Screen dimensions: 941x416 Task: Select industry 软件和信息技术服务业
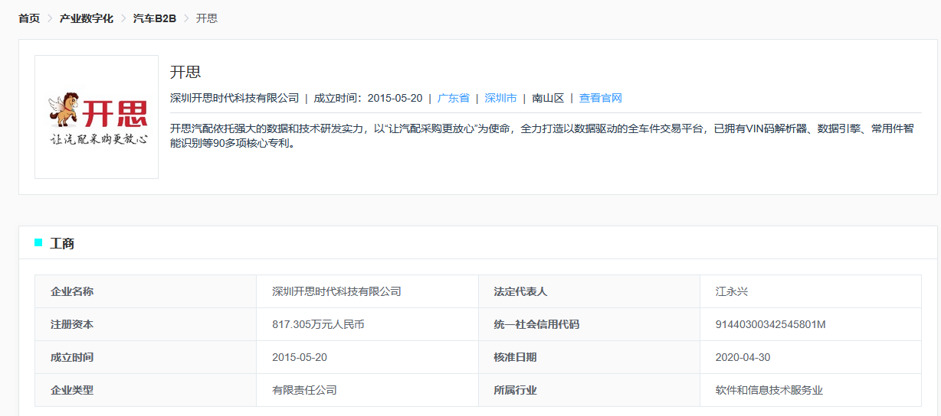point(769,390)
